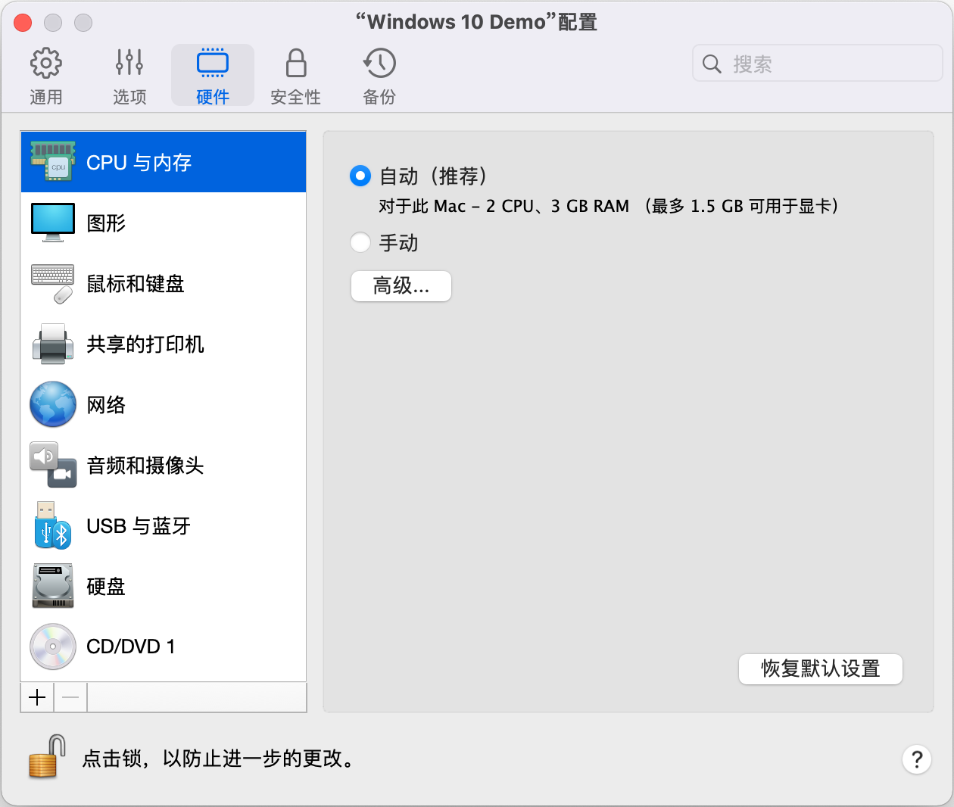Click the shared printer icon

[53, 344]
